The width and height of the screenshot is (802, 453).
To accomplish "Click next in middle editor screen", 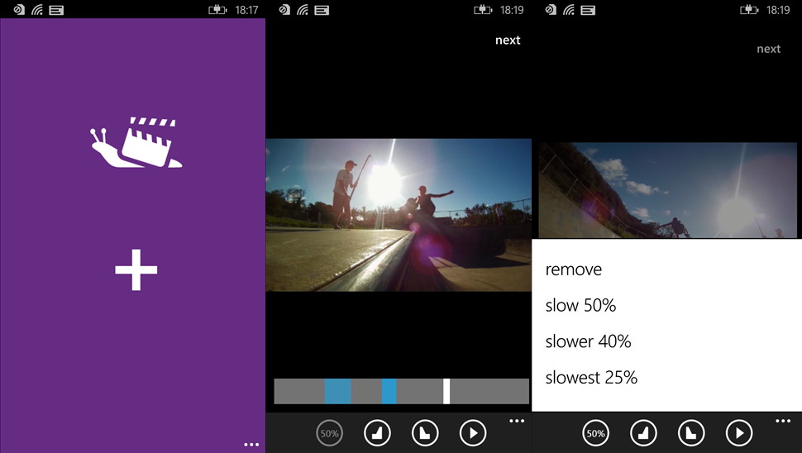I will point(508,41).
